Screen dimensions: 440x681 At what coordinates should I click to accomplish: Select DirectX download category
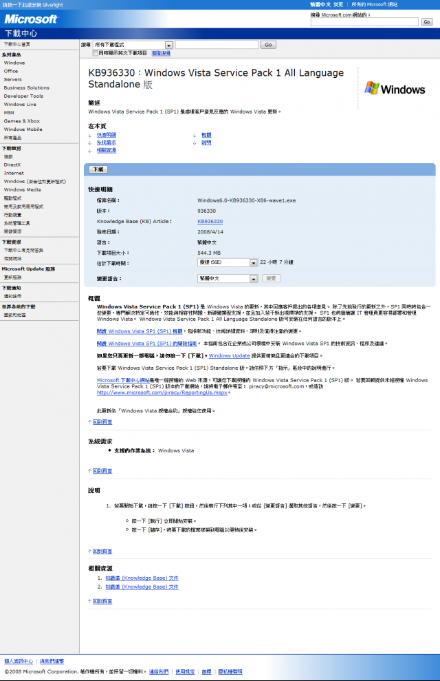12,165
